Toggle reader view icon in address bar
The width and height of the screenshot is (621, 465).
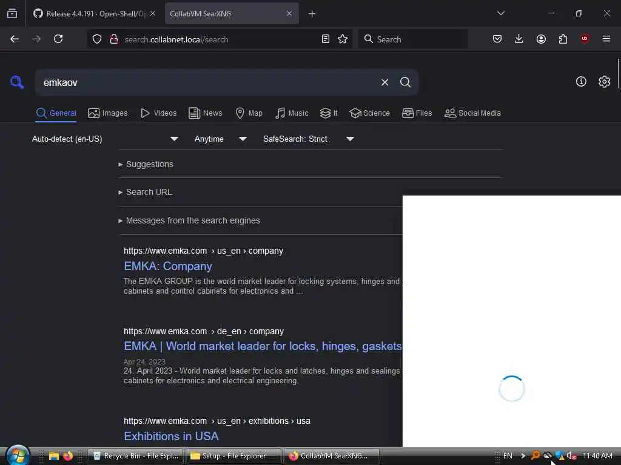326,39
